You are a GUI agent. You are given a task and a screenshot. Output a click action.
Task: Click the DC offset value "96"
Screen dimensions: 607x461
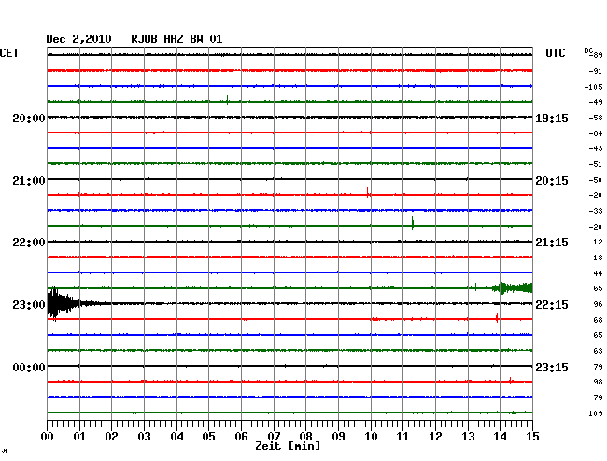(x=598, y=305)
